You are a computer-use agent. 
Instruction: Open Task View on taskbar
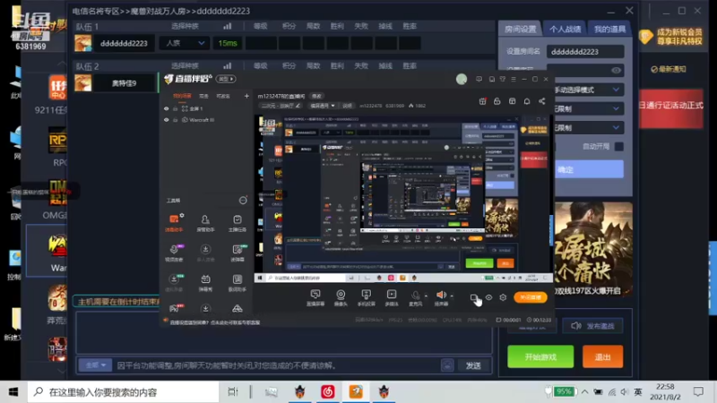[x=233, y=391]
